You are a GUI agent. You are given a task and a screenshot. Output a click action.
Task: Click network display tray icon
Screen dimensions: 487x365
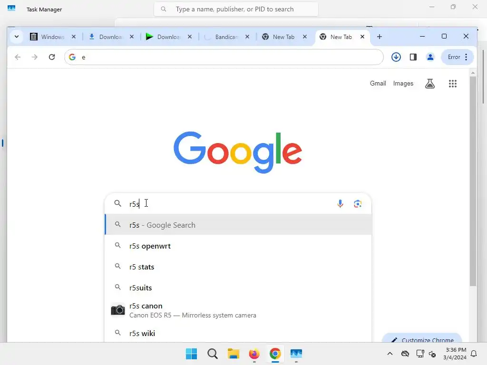pyautogui.click(x=420, y=354)
